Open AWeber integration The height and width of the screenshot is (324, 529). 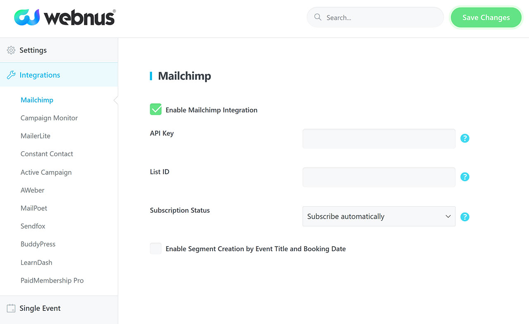click(32, 190)
